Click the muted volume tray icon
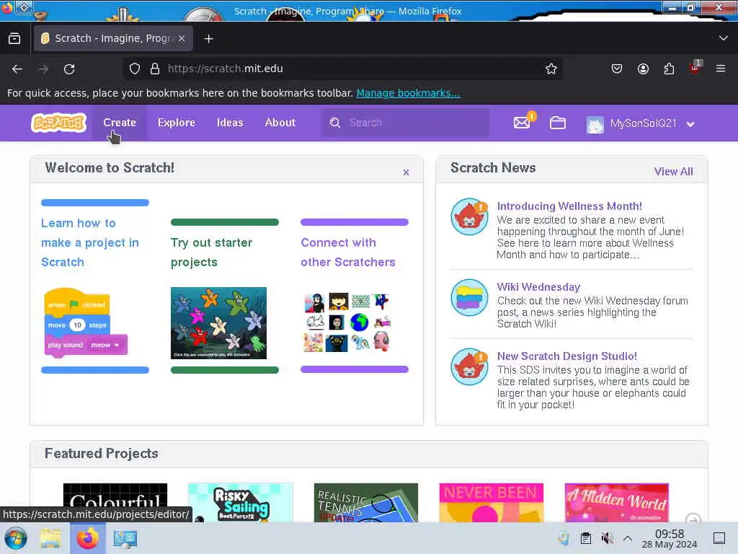 coord(607,538)
